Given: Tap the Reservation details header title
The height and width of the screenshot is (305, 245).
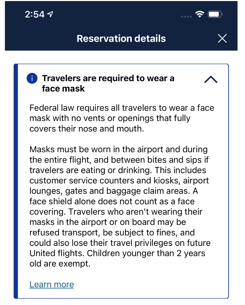Looking at the screenshot, I should point(121,38).
